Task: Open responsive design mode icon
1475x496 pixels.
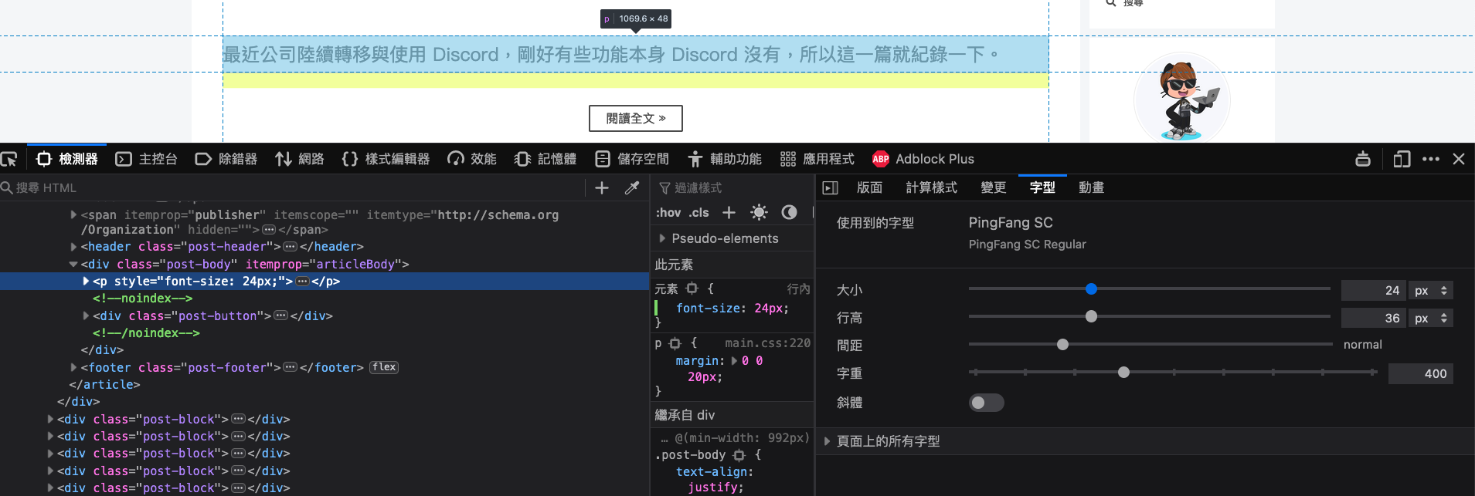Action: [1402, 159]
